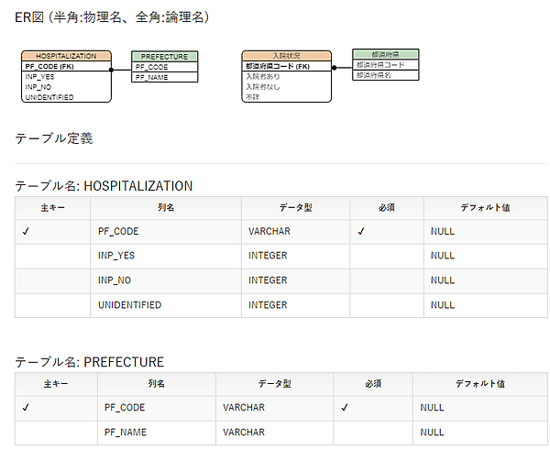Viewport: 550px width, 450px height.
Task: Click the HOSPITALIZATION entity header in ER diagram
Action: coord(66,56)
